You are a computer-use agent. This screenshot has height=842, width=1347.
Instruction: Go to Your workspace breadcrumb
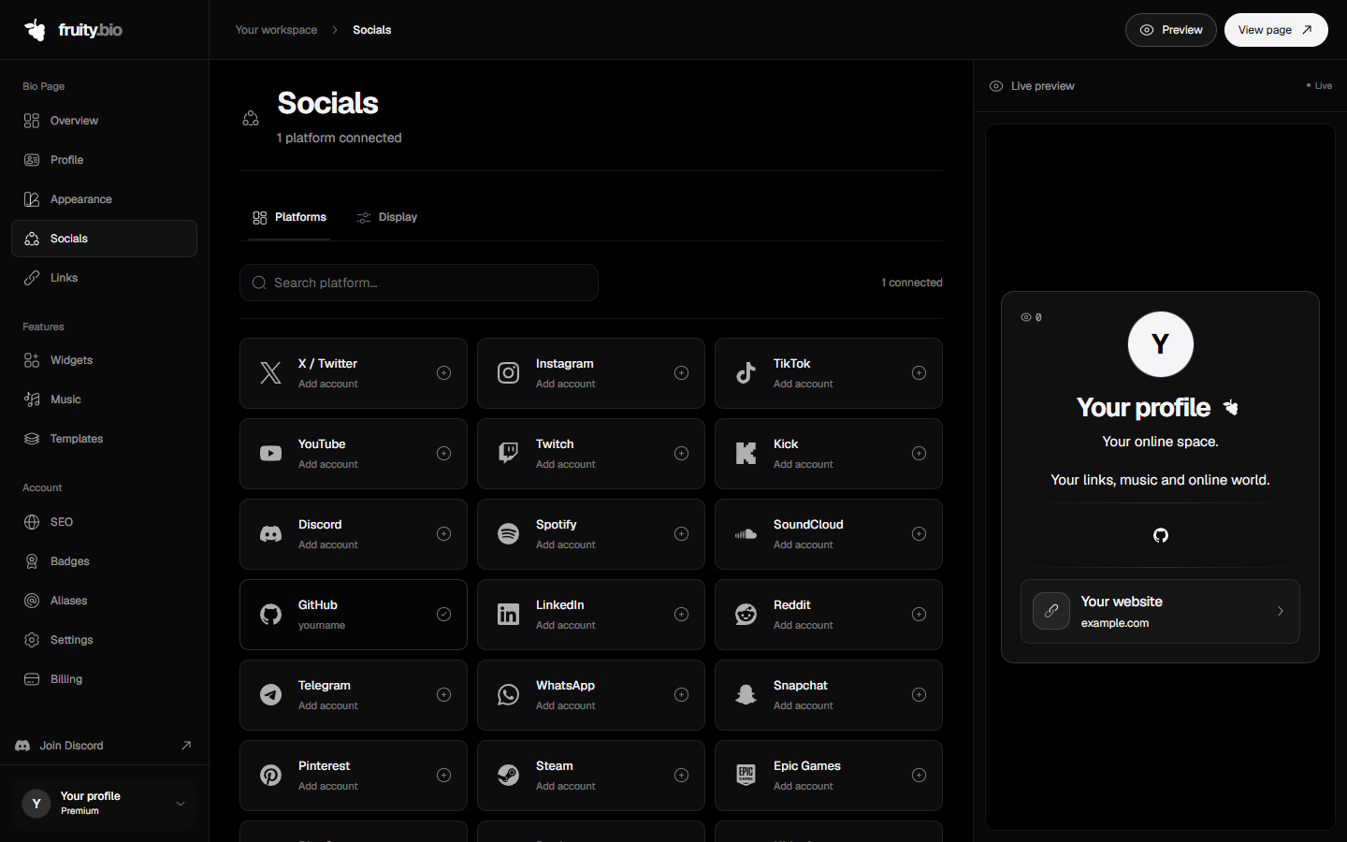[x=276, y=30]
